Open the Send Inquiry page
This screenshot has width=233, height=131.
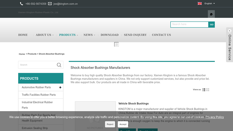point(135,35)
